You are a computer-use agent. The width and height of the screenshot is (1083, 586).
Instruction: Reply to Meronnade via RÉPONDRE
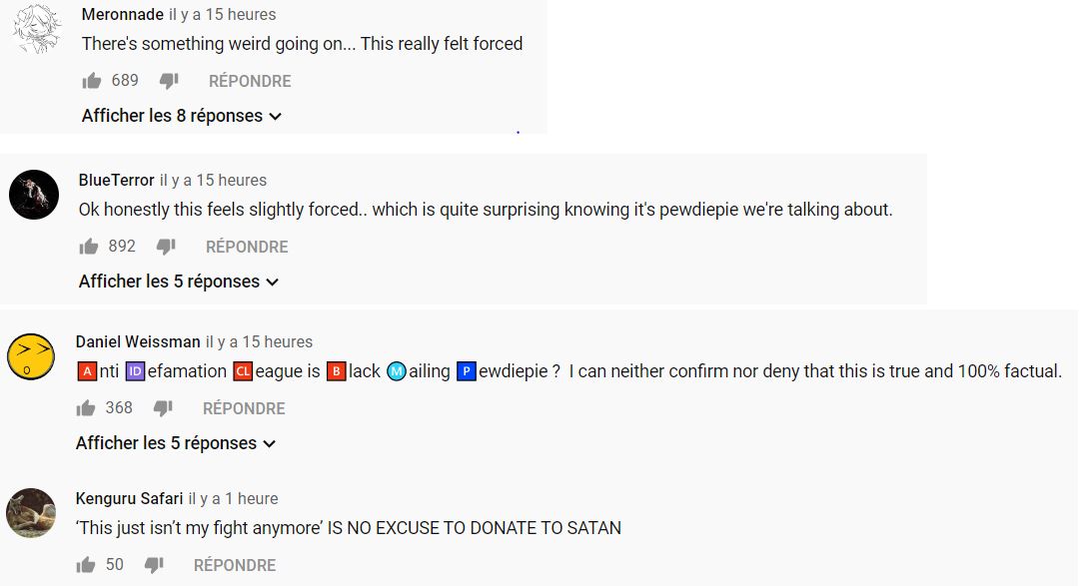pyautogui.click(x=250, y=82)
